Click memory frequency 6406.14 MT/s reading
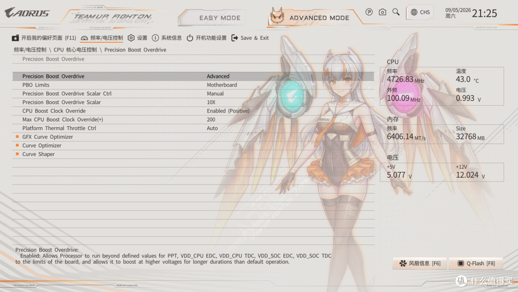The image size is (518, 292). [x=406, y=136]
